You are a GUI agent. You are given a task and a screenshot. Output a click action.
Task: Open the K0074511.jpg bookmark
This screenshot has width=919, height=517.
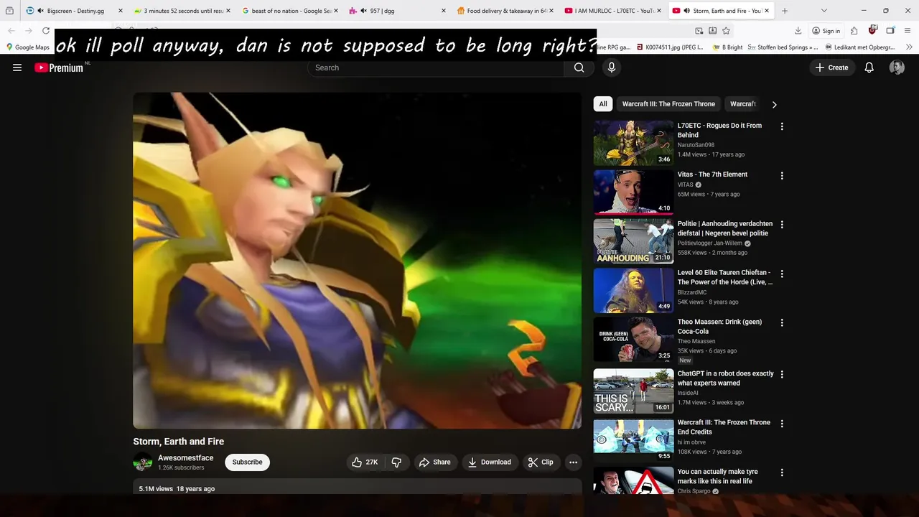(x=671, y=47)
